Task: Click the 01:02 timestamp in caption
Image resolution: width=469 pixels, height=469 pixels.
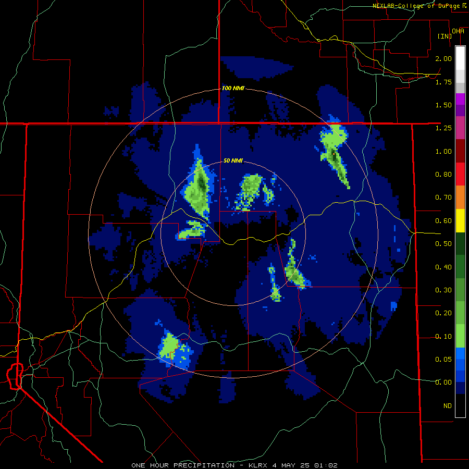Action: 326,465
